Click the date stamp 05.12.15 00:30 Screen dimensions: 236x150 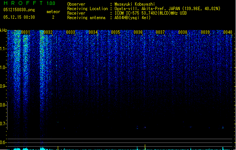click(x=19, y=17)
